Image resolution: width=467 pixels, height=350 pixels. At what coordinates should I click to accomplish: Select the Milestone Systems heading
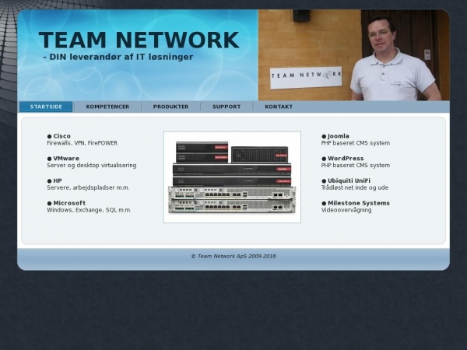tap(359, 203)
